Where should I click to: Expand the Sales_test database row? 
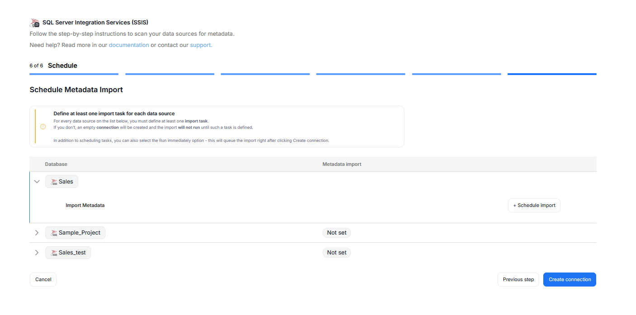point(37,253)
